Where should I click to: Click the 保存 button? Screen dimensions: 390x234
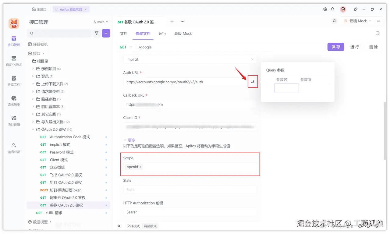[335, 47]
